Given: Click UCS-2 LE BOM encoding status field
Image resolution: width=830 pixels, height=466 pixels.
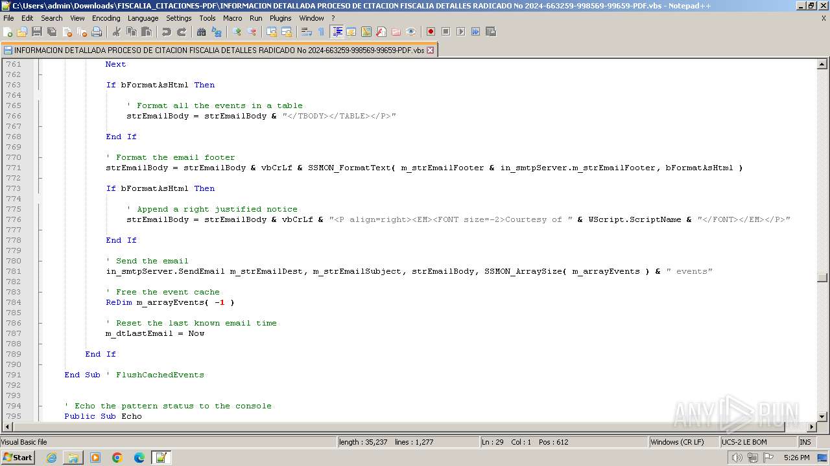Looking at the screenshot, I should (x=758, y=442).
